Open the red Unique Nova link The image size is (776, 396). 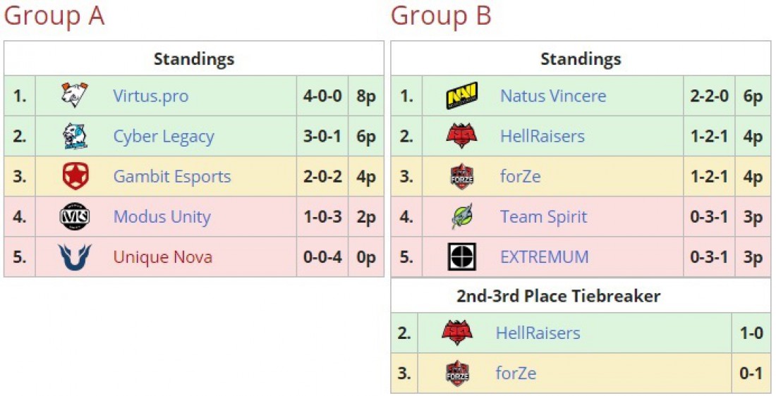[x=163, y=257]
